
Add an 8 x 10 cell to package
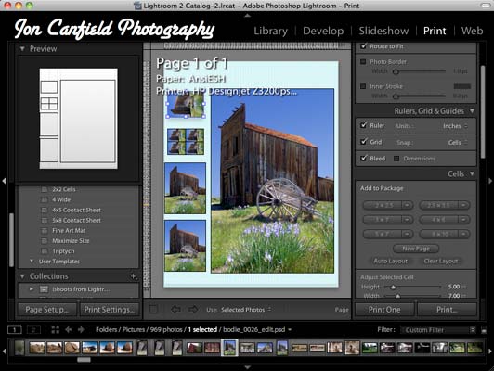click(439, 234)
